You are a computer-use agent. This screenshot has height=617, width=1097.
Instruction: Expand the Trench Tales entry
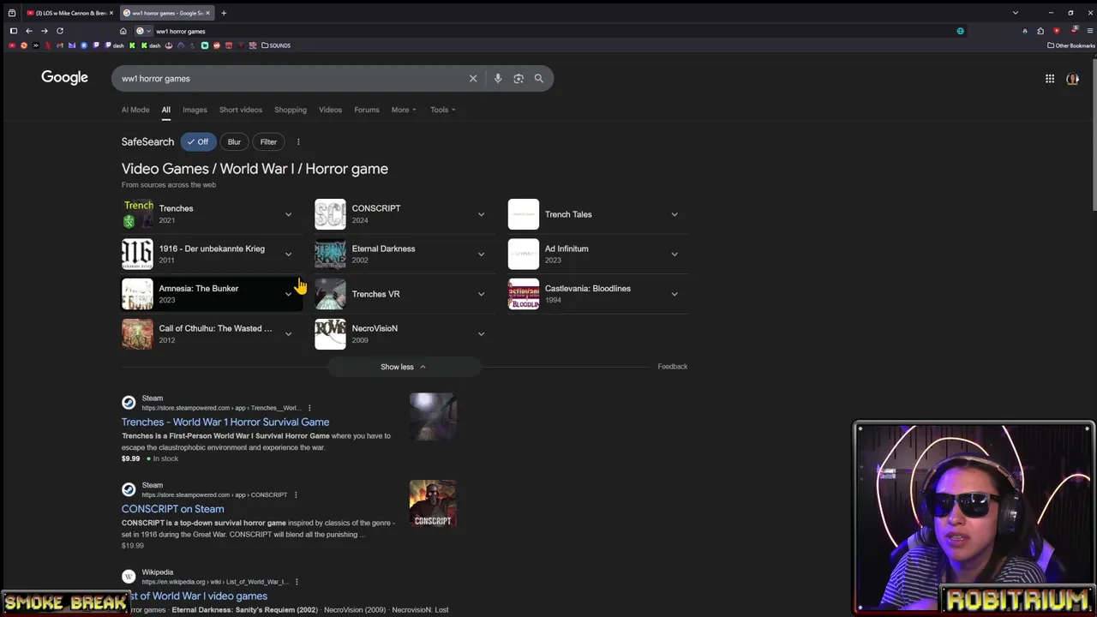pos(674,214)
